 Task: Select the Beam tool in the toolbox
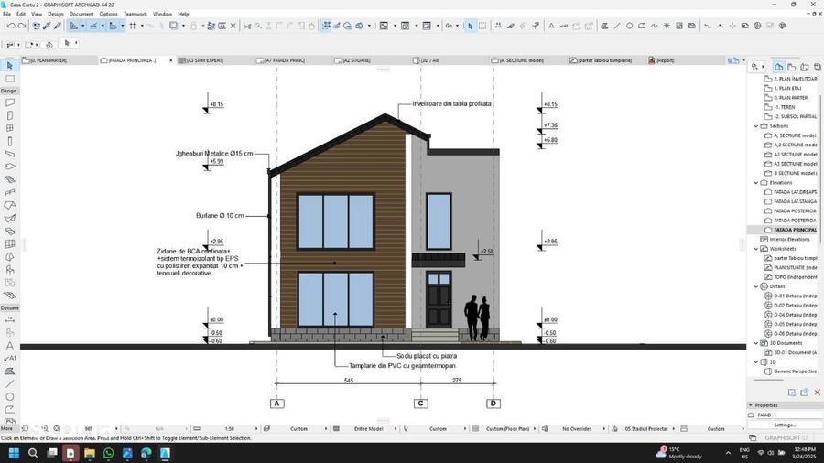[x=9, y=154]
